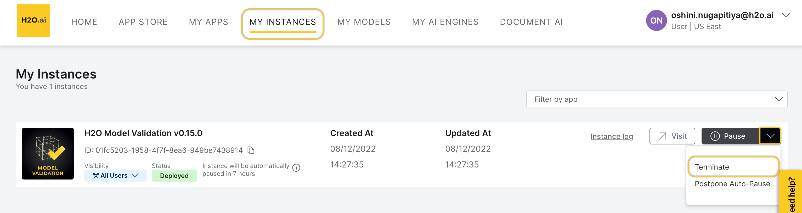
Task: Click the H2O.ai logo
Action: click(x=33, y=21)
